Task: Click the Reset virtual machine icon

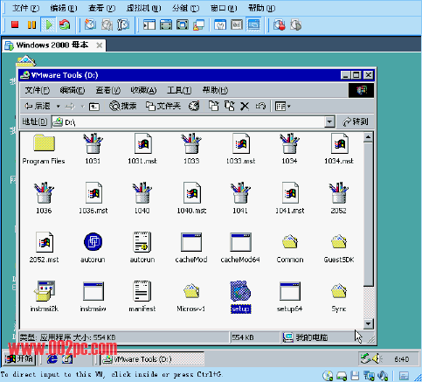Action: point(65,24)
